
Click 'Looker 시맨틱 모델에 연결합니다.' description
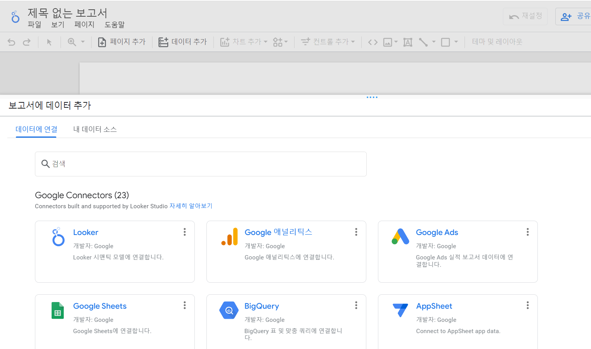tap(118, 257)
